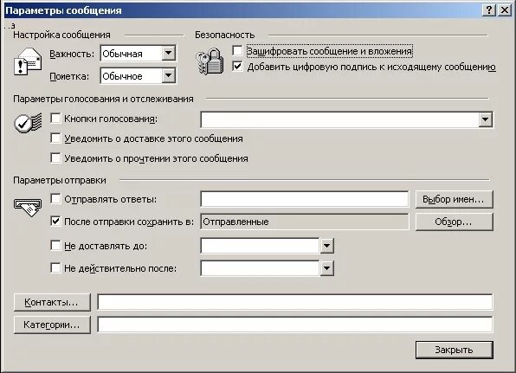This screenshot has height=373, width=516.
Task: Close the dialog via title bar X
Action: coord(505,10)
